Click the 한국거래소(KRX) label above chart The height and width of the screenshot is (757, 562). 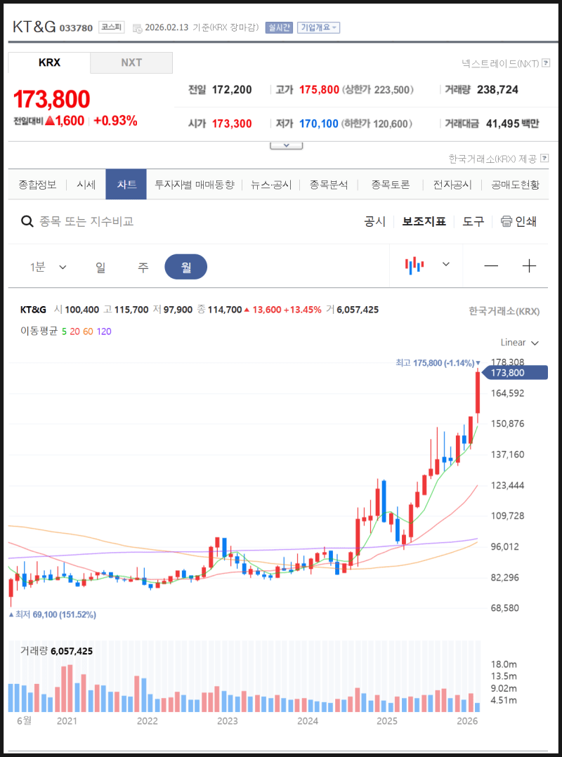pyautogui.click(x=504, y=311)
